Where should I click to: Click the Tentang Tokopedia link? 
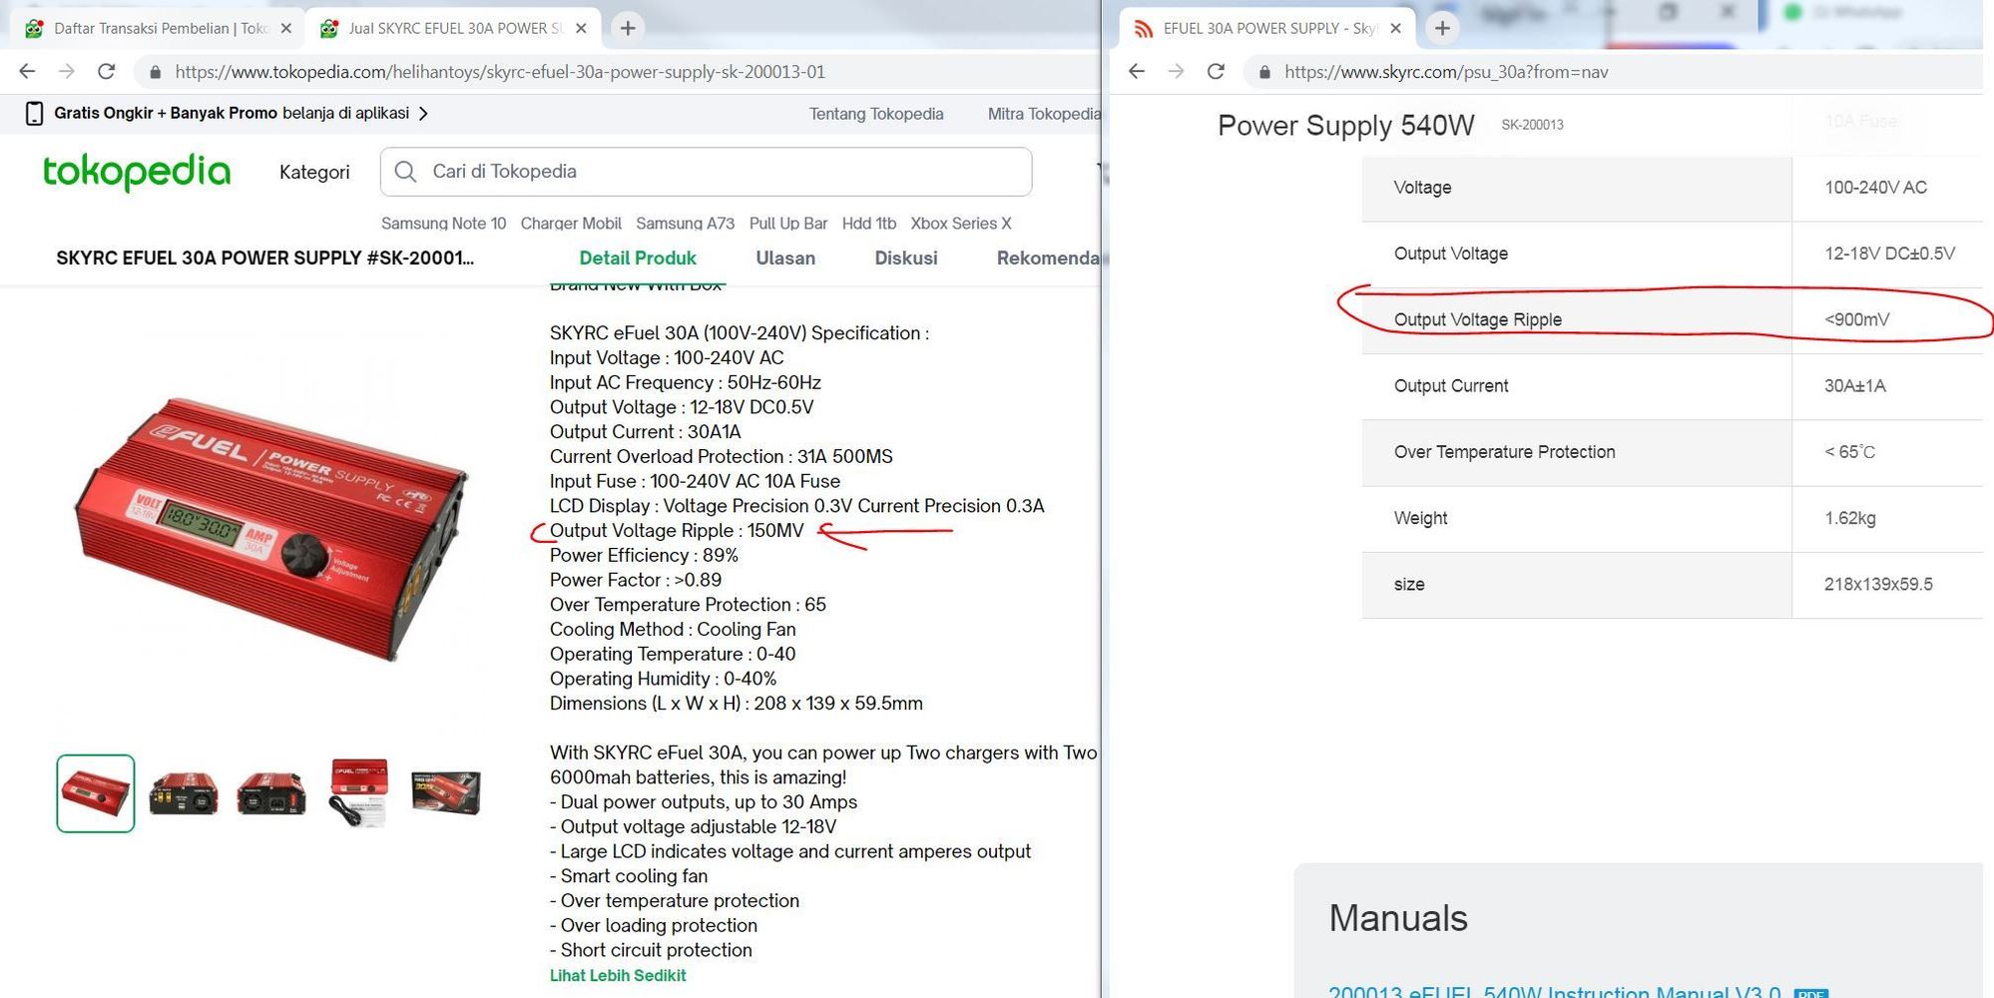[875, 114]
